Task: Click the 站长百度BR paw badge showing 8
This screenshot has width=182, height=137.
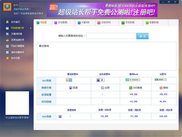Action: (100, 80)
